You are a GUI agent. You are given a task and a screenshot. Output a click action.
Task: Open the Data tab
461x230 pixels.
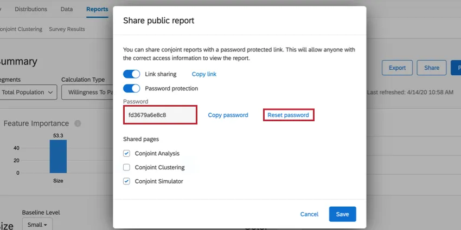[67, 9]
